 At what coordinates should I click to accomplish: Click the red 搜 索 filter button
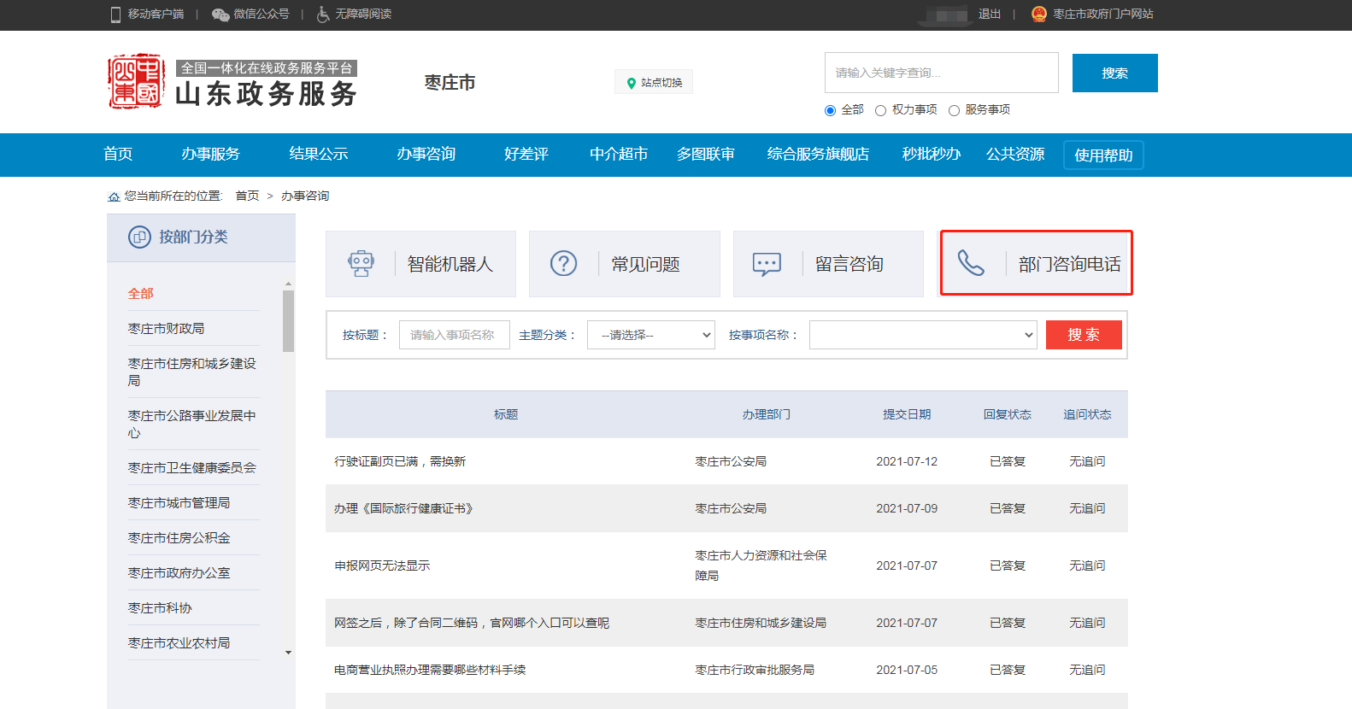(1083, 335)
